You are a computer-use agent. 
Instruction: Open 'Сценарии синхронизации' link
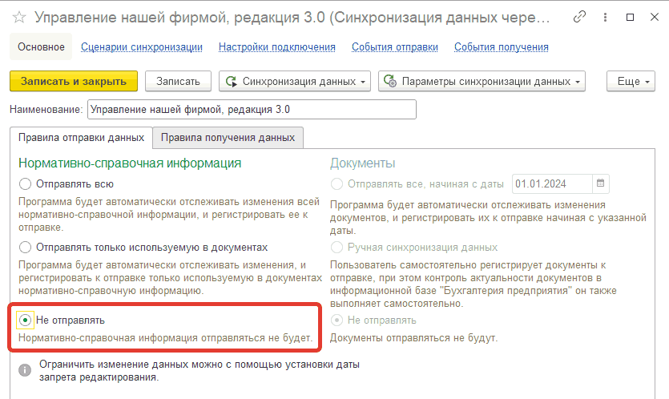click(142, 47)
